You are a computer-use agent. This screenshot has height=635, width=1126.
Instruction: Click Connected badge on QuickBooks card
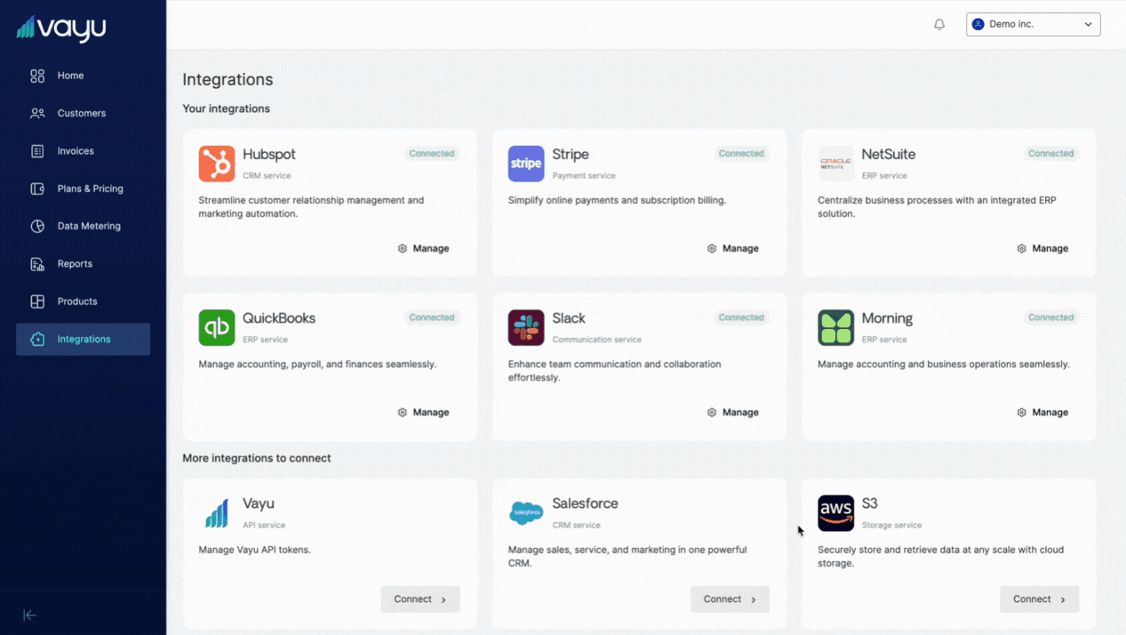(432, 317)
